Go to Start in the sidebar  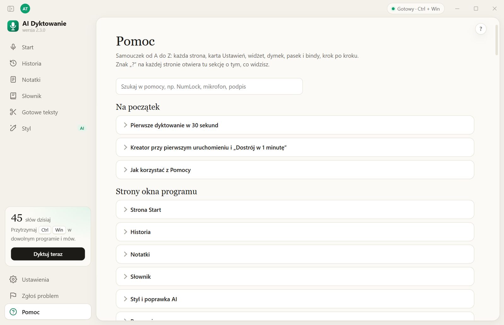(x=48, y=47)
